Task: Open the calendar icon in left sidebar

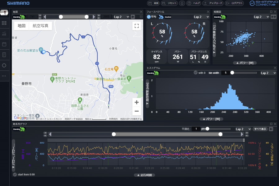Action: point(4,44)
